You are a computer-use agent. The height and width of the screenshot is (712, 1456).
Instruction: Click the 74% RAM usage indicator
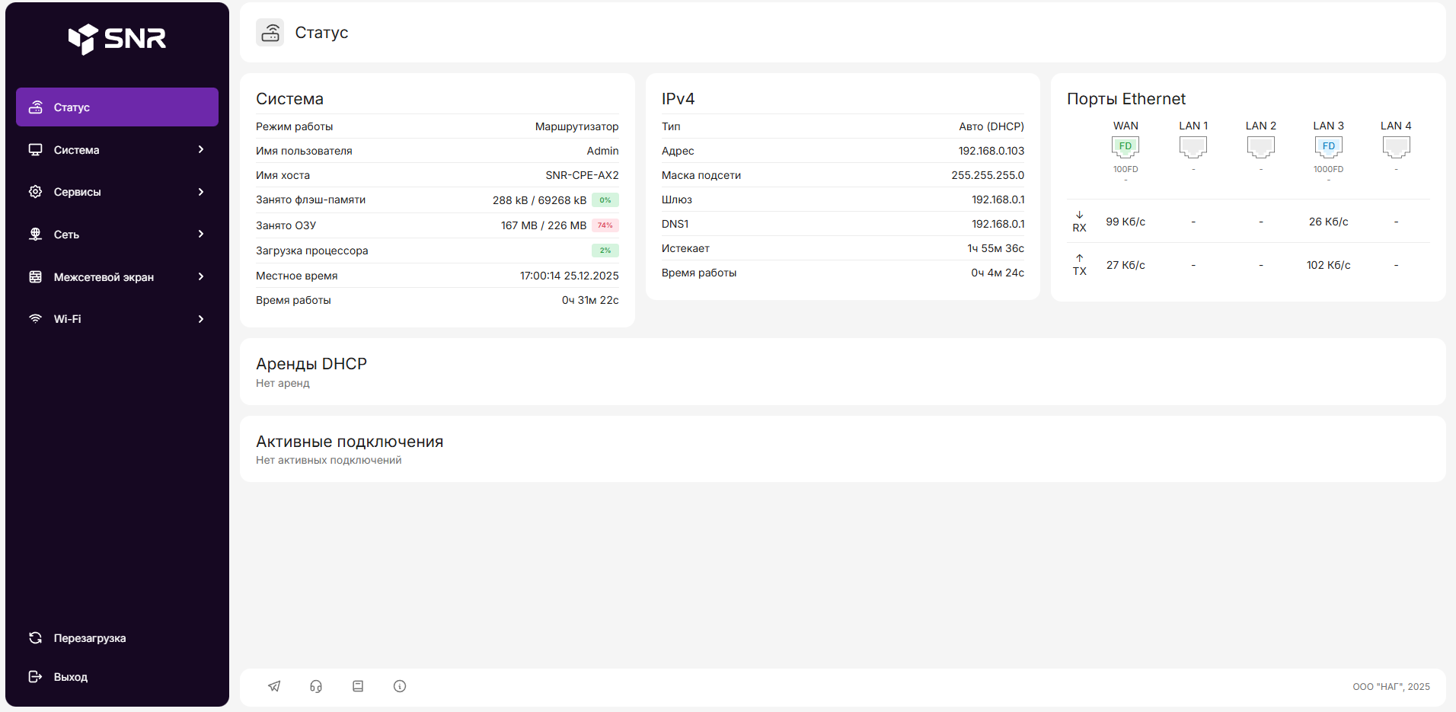[x=605, y=225]
